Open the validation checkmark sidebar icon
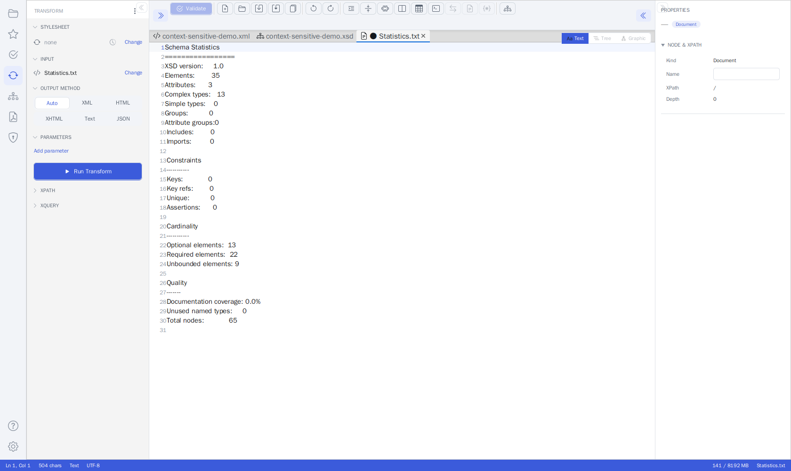791x471 pixels. tap(13, 55)
